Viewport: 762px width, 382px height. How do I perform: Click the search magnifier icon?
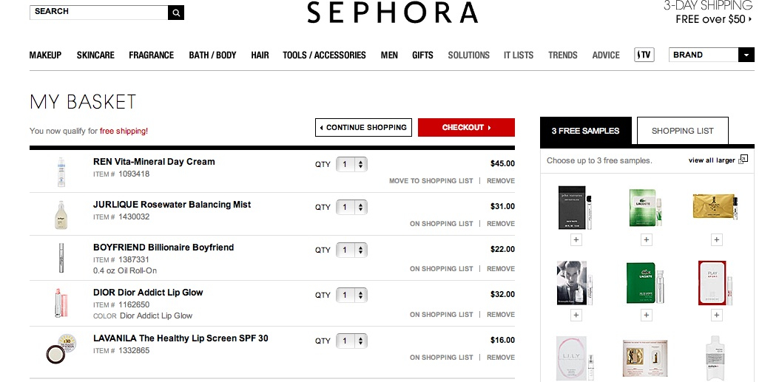[176, 13]
